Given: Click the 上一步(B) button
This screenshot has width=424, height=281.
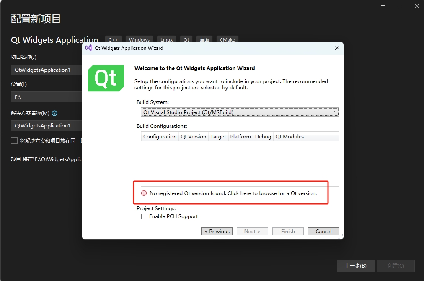Looking at the screenshot, I should (x=356, y=266).
